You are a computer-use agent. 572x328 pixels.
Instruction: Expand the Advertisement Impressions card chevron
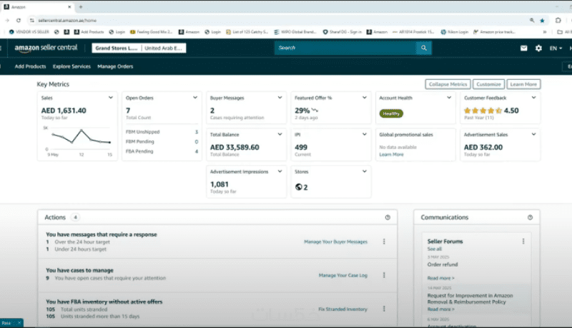280,171
